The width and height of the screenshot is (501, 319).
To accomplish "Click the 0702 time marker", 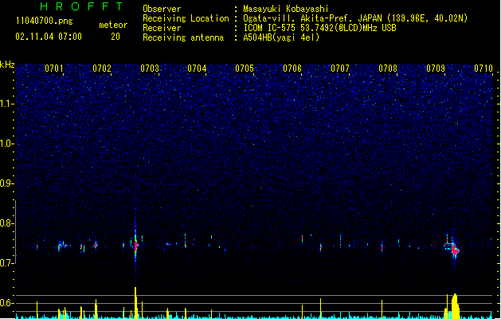I will 102,69.
